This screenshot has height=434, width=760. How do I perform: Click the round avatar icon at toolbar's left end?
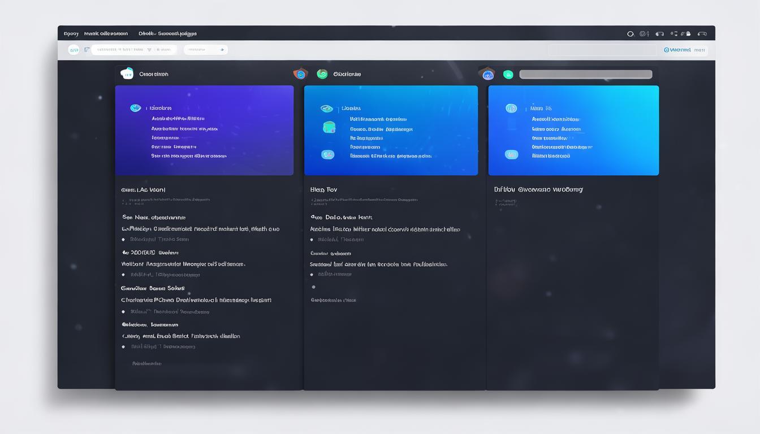coord(74,50)
